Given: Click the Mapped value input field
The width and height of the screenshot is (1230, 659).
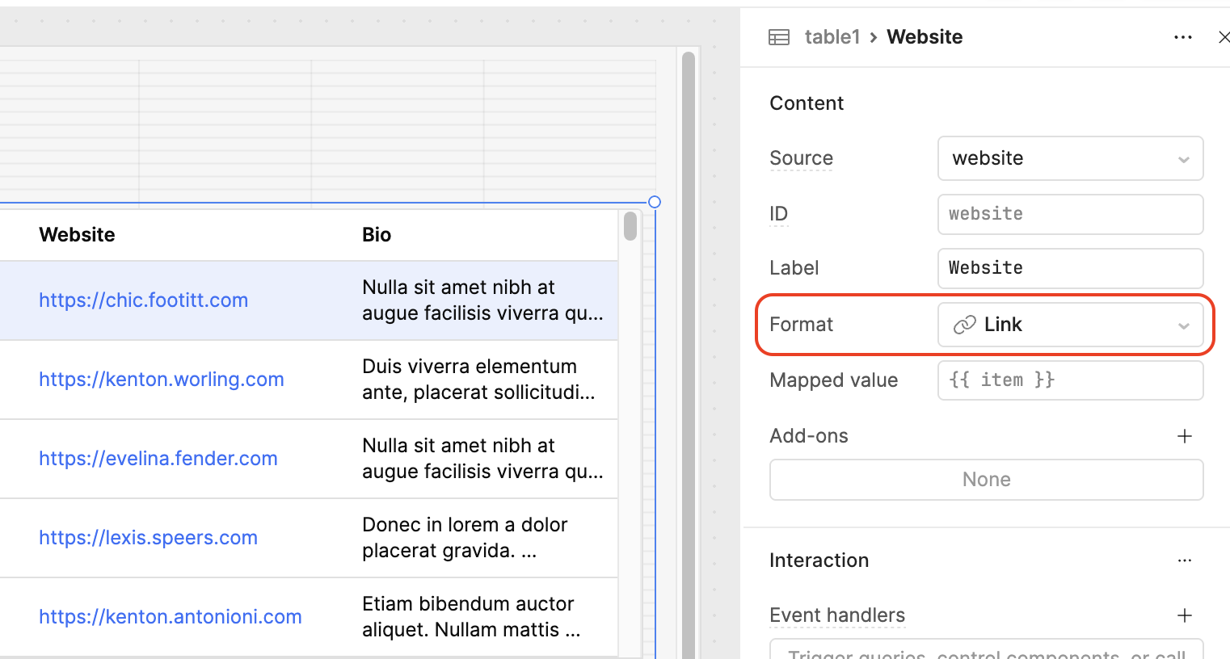Looking at the screenshot, I should (x=1069, y=380).
